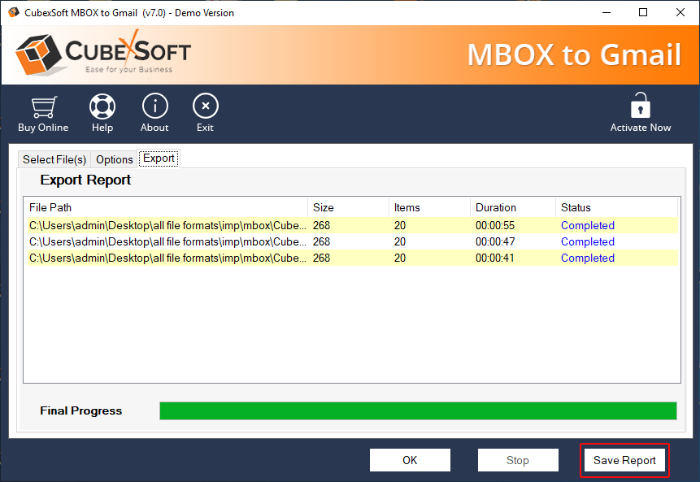
Task: Click the Buy Online cart icon
Action: tap(43, 107)
